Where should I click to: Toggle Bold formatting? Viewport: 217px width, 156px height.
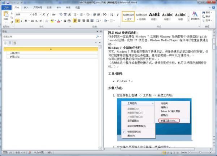[x=17, y=21]
